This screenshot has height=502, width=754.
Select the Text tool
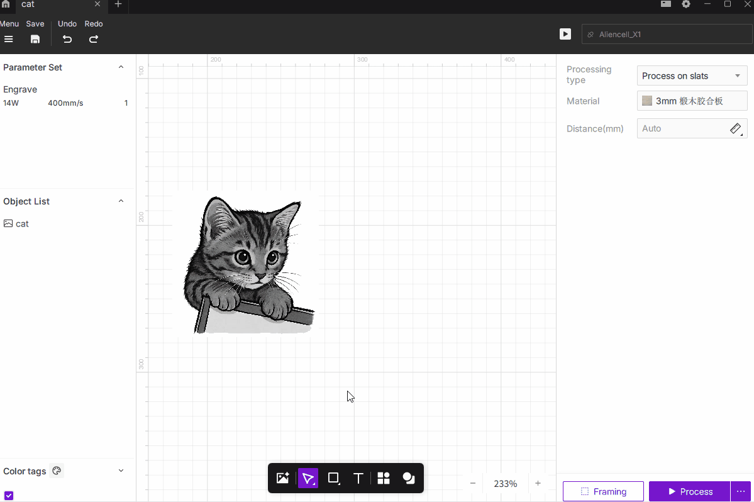[358, 478]
